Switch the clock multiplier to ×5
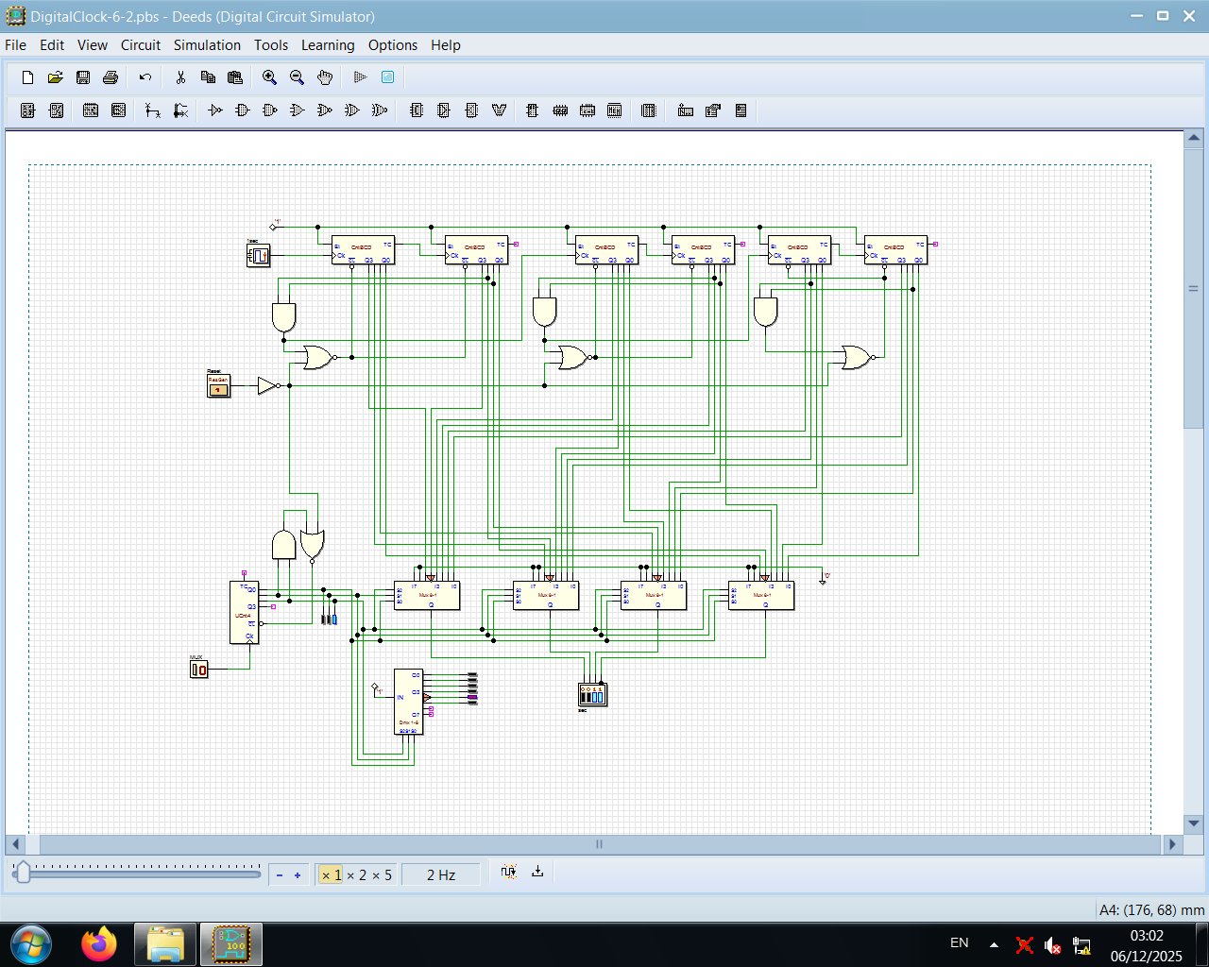The width and height of the screenshot is (1209, 967). point(382,875)
